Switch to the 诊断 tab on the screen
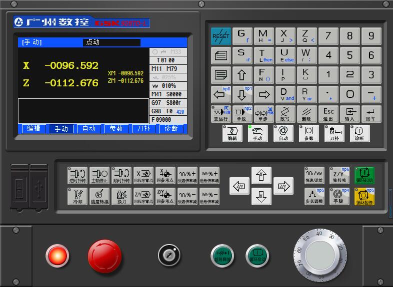Viewport: 393px width, 287px height. coord(171,129)
